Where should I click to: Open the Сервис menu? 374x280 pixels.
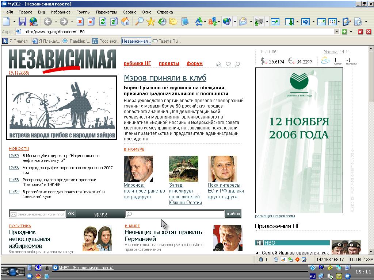click(x=129, y=12)
